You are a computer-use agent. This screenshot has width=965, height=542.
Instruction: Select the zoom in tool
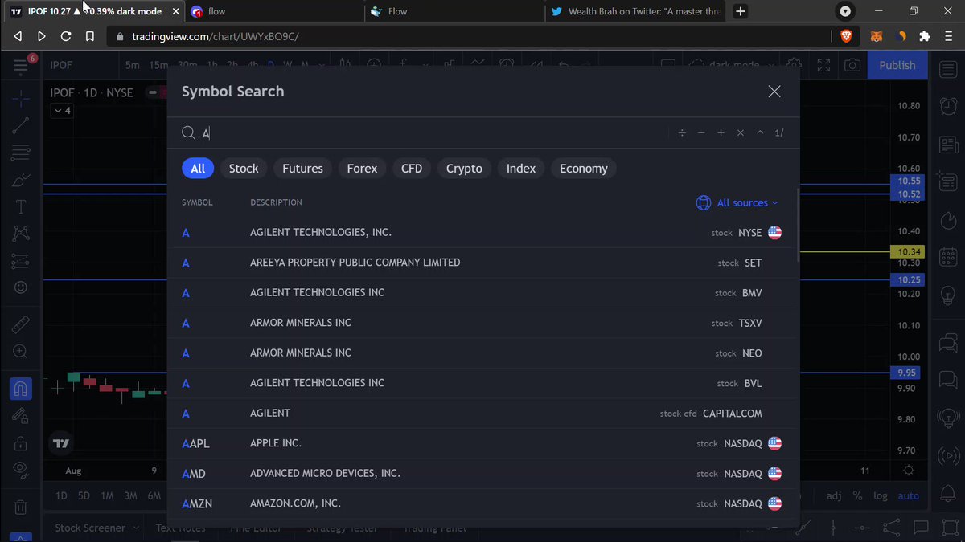(21, 352)
